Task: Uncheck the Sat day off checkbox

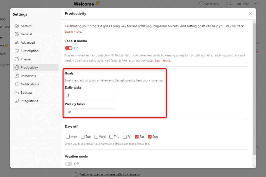Action: tap(137, 137)
